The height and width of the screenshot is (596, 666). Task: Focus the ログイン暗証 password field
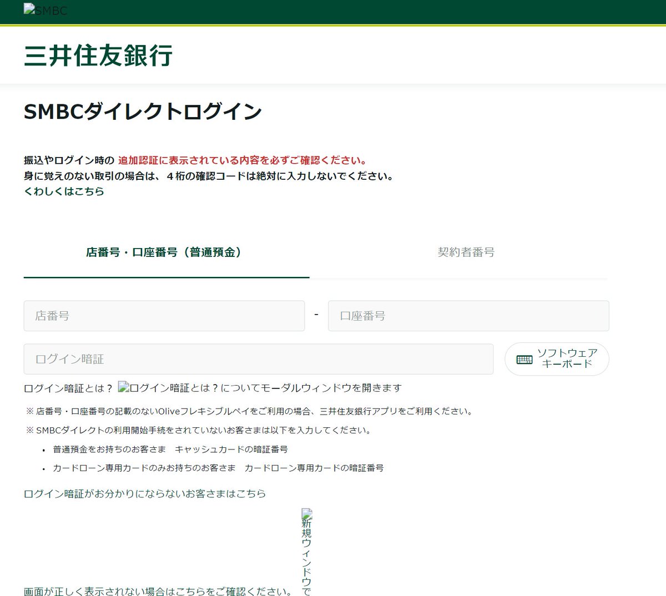259,359
